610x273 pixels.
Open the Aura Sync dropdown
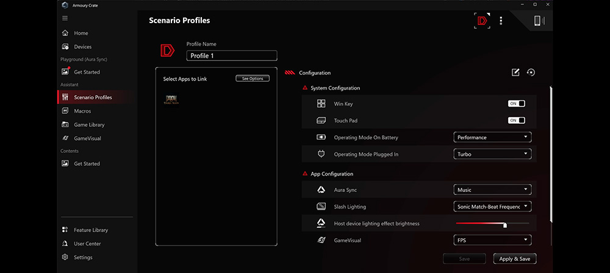[x=492, y=190]
